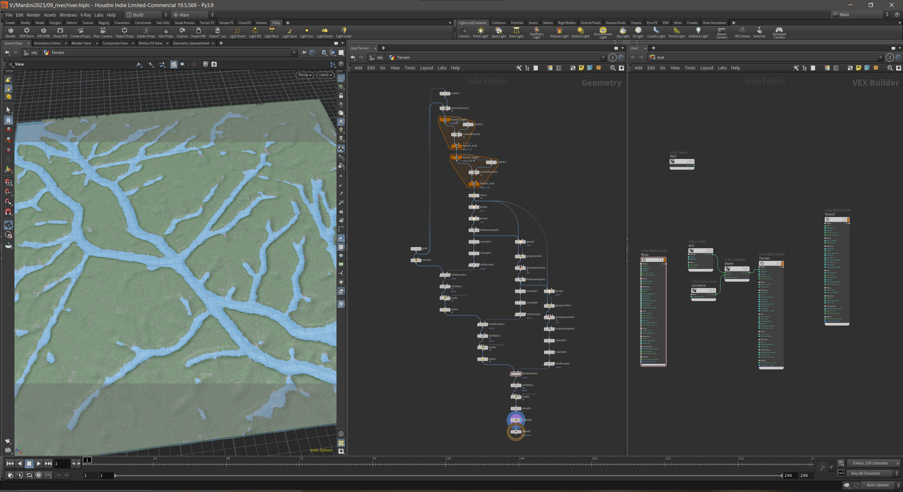Toggle real time playback clock button
903x492 pixels.
click(38, 475)
